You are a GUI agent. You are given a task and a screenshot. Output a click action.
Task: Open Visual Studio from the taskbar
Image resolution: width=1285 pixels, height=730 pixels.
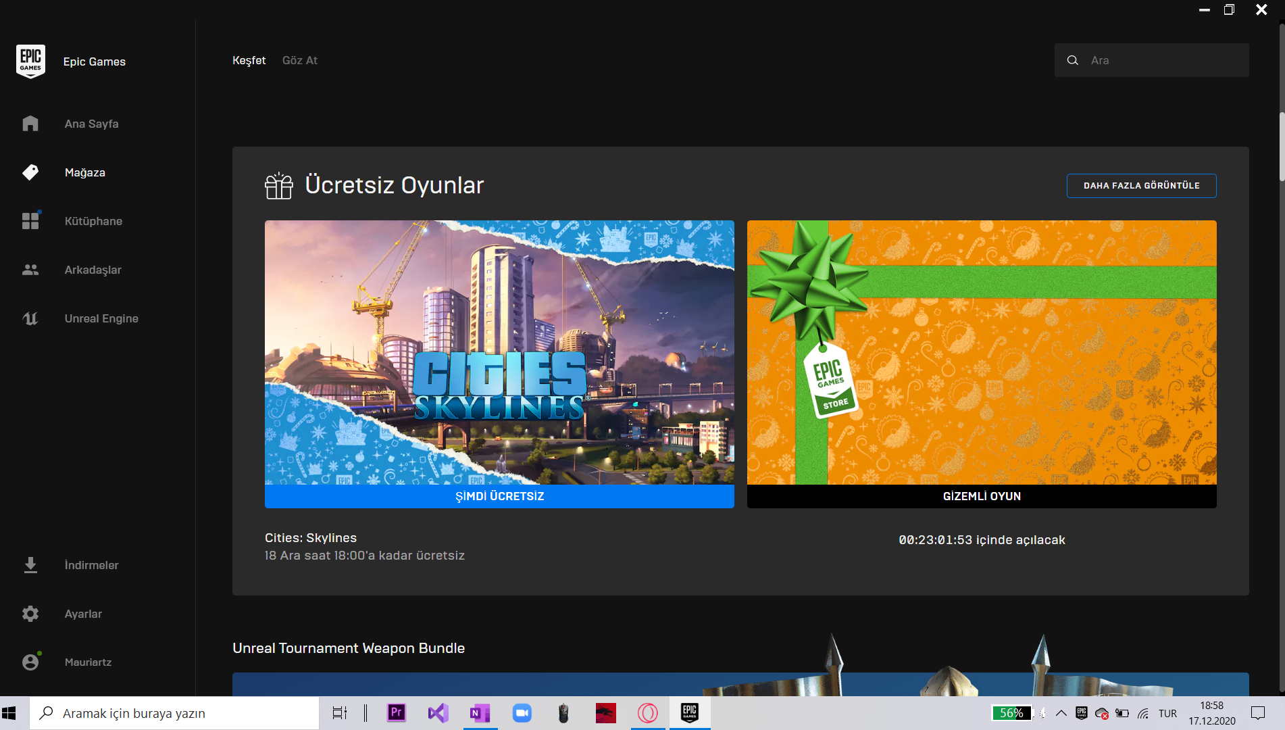pos(438,712)
